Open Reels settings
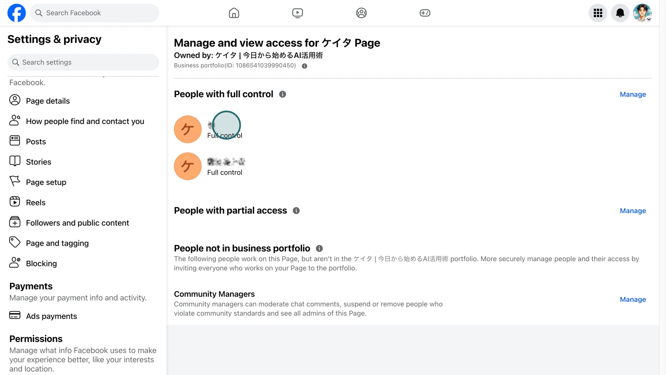The image size is (666, 375). tap(36, 203)
